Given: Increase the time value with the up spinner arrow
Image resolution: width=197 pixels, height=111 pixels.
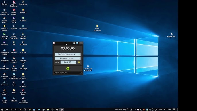Looking at the screenshot, I should click(75, 62).
